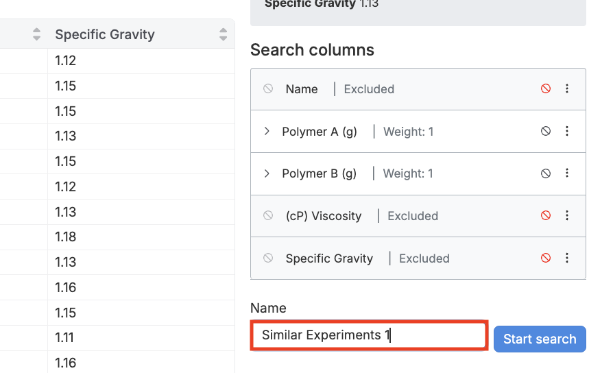
Task: Include Specific Gravity via red exclude icon
Action: tap(546, 258)
